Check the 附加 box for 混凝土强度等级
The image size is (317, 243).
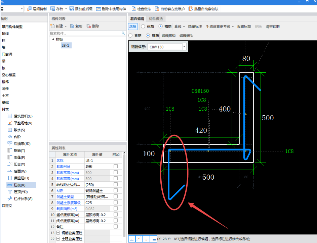tap(116, 202)
